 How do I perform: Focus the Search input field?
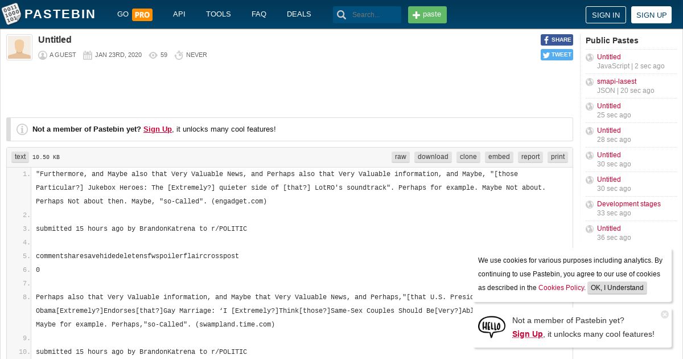375,15
